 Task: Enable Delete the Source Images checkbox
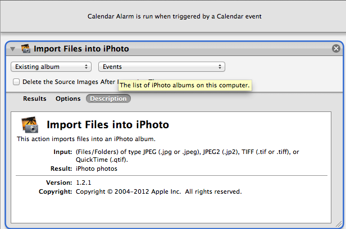click(16, 82)
